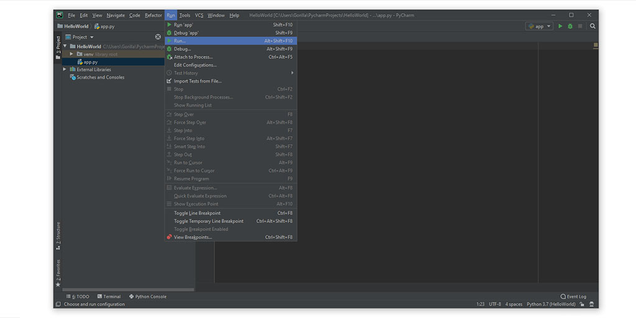The image size is (636, 318).
Task: Click the PyCharm logo in title bar
Action: (x=60, y=15)
